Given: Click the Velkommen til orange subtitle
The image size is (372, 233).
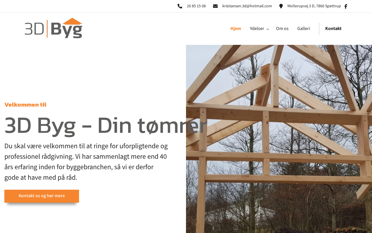Looking at the screenshot, I should click(26, 105).
